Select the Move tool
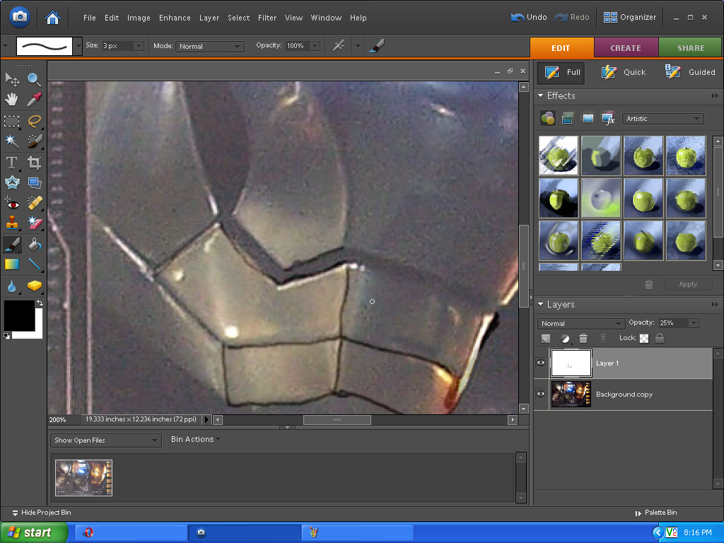The height and width of the screenshot is (543, 724). [12, 79]
